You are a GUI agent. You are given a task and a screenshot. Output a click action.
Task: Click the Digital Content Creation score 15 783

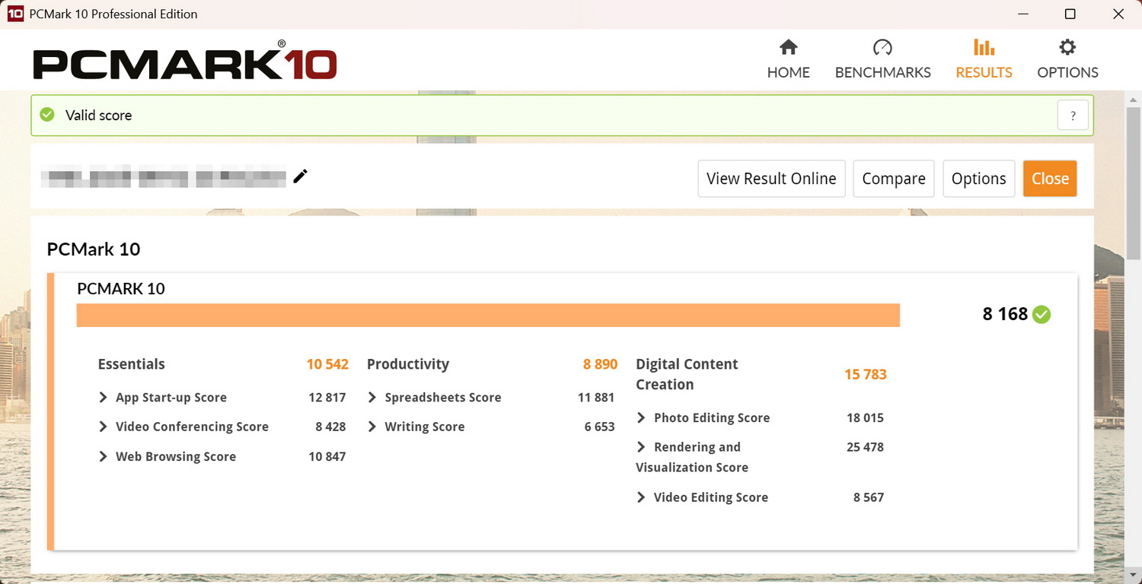(x=866, y=374)
